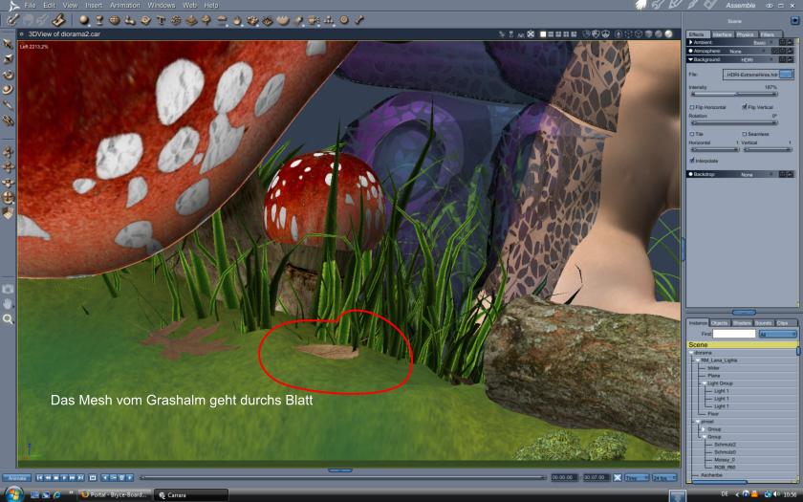Screen dimensions: 803x502
Task: Open the Insert menu
Action: (x=94, y=5)
